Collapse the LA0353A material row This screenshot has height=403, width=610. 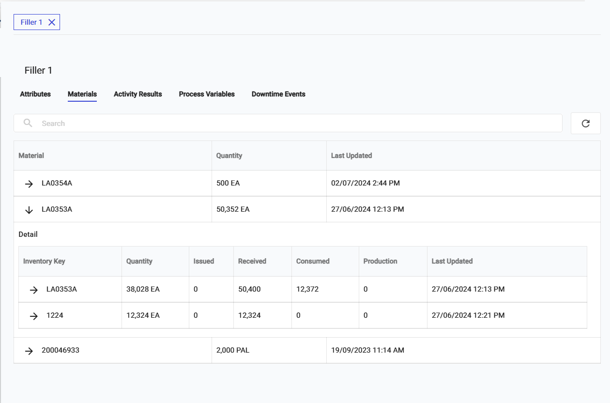pyautogui.click(x=29, y=210)
